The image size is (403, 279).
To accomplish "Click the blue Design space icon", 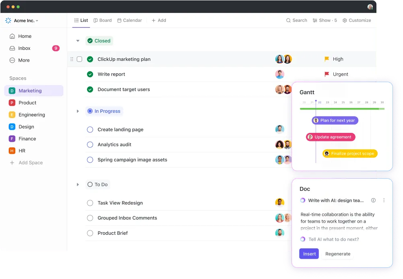I will click(x=12, y=127).
